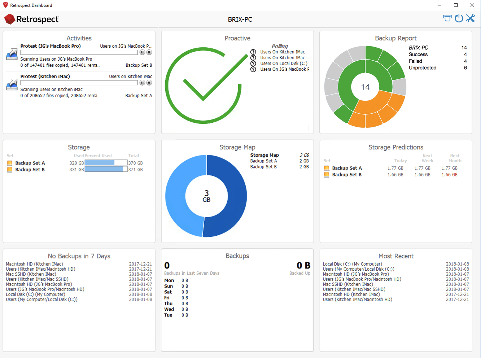
Task: Click Backup Set A folder icon in Storage panel
Action: tap(10, 163)
